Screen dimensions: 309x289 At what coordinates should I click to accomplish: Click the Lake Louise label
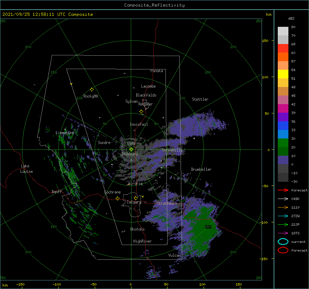26,169
